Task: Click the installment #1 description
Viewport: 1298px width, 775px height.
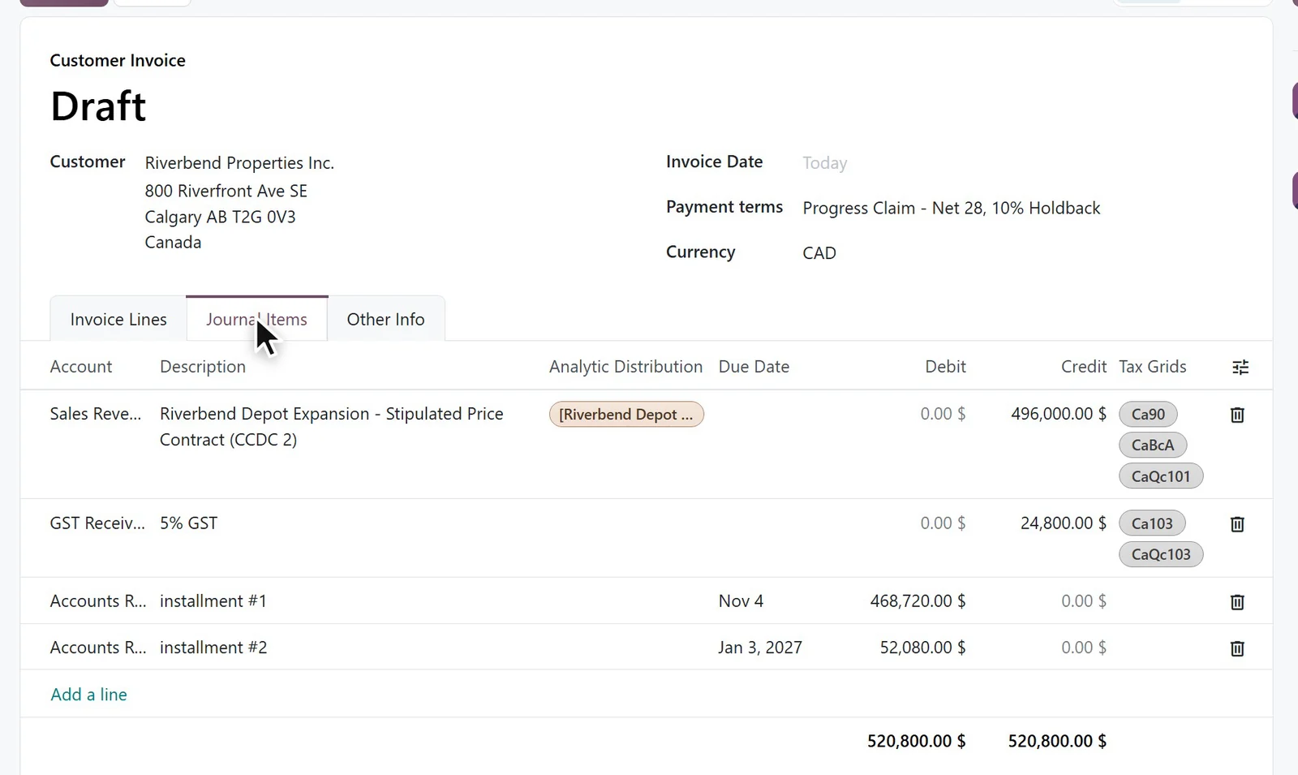Action: [x=213, y=601]
